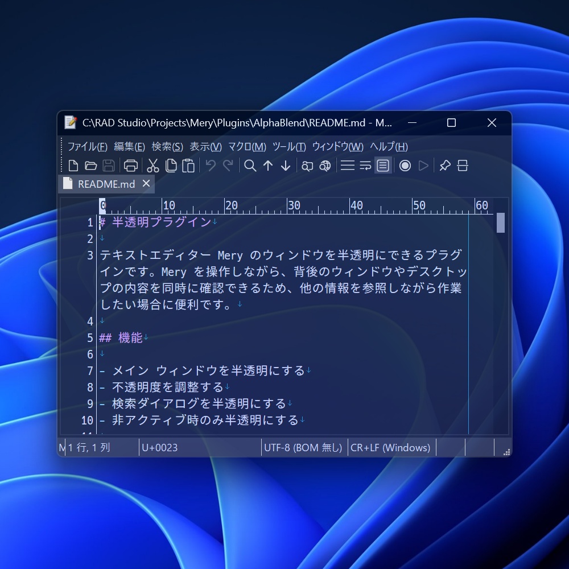Click line '- 不透明度を調整する'
Screen dimensions: 569x569
point(162,387)
